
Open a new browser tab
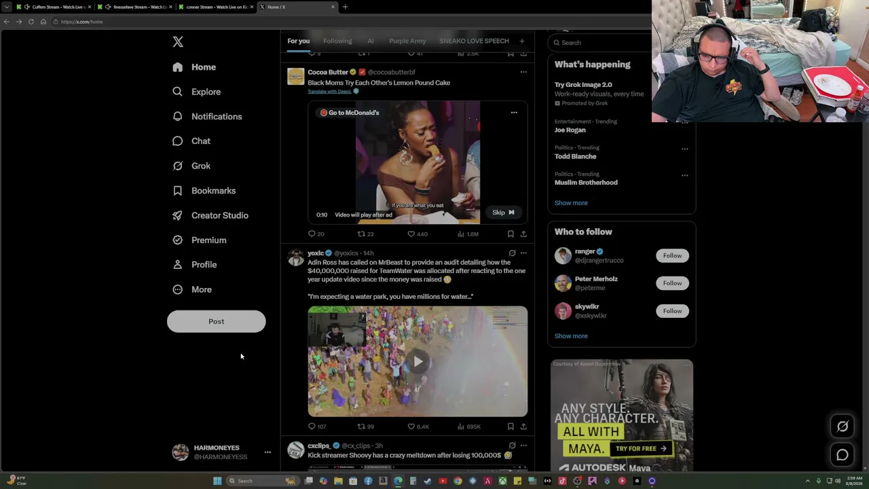345,7
